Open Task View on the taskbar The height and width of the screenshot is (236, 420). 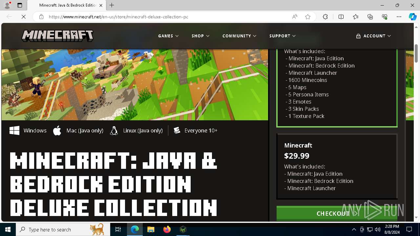pos(118,229)
